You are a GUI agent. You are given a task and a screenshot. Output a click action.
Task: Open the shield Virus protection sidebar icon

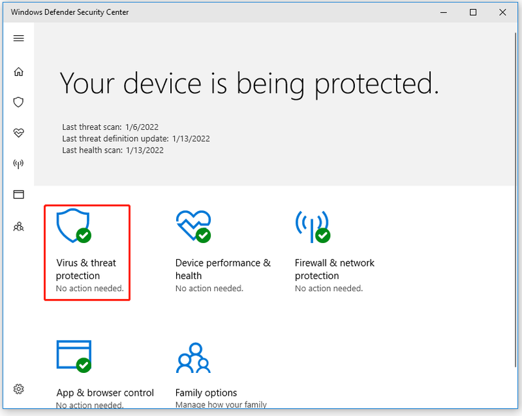19,102
